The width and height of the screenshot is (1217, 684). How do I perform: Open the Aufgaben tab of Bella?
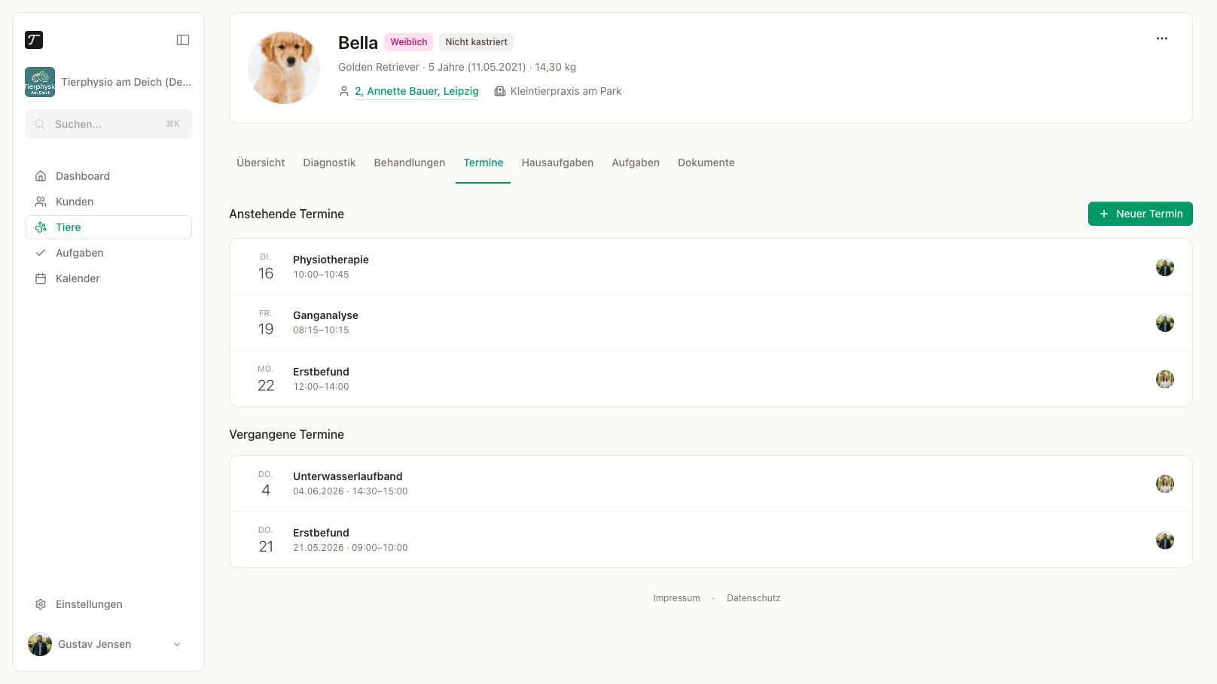pos(636,163)
